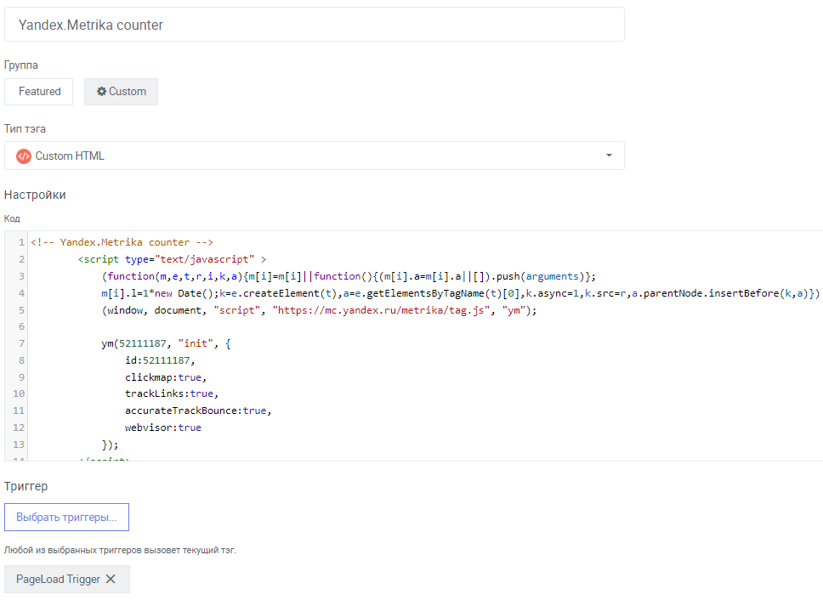Click line number 13 in gutter

pyautogui.click(x=19, y=444)
